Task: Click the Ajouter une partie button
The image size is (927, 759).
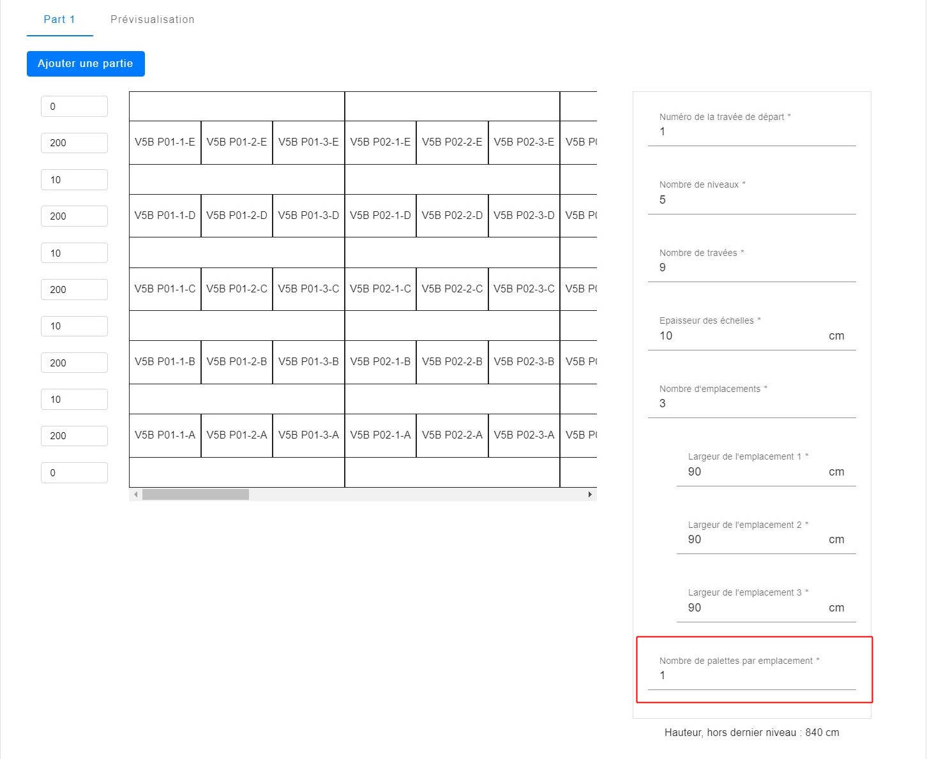Action: (x=86, y=64)
